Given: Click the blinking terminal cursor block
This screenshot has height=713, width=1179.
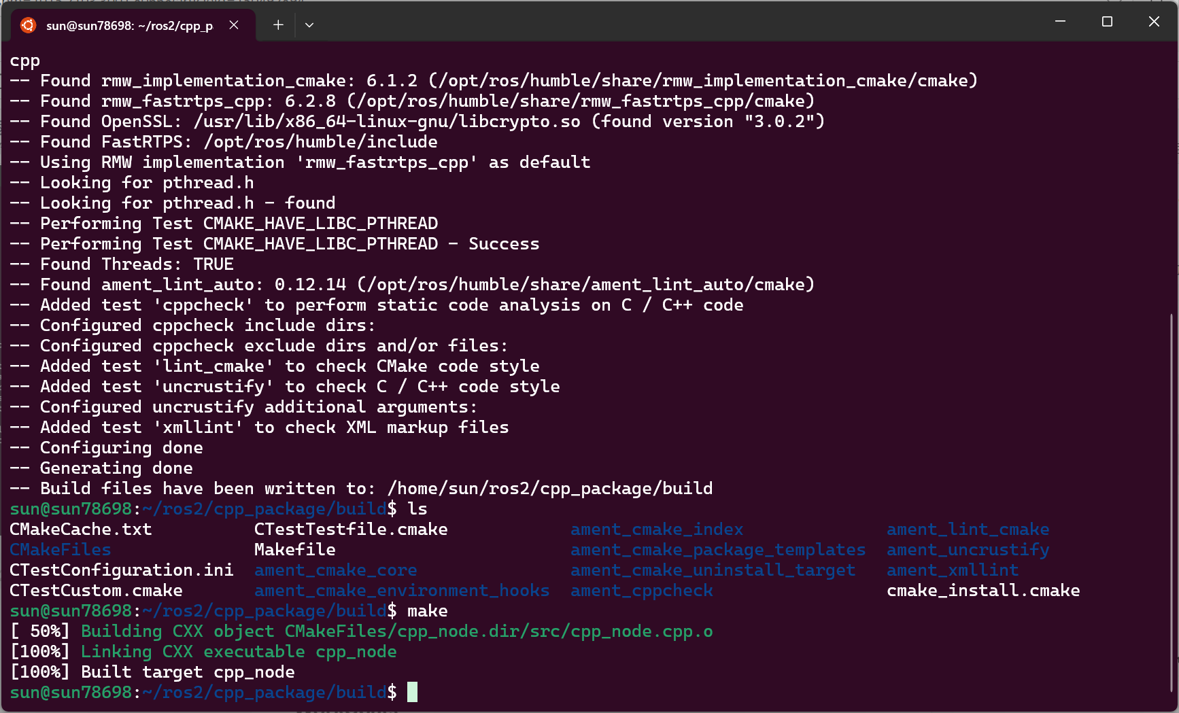Looking at the screenshot, I should click(x=412, y=692).
